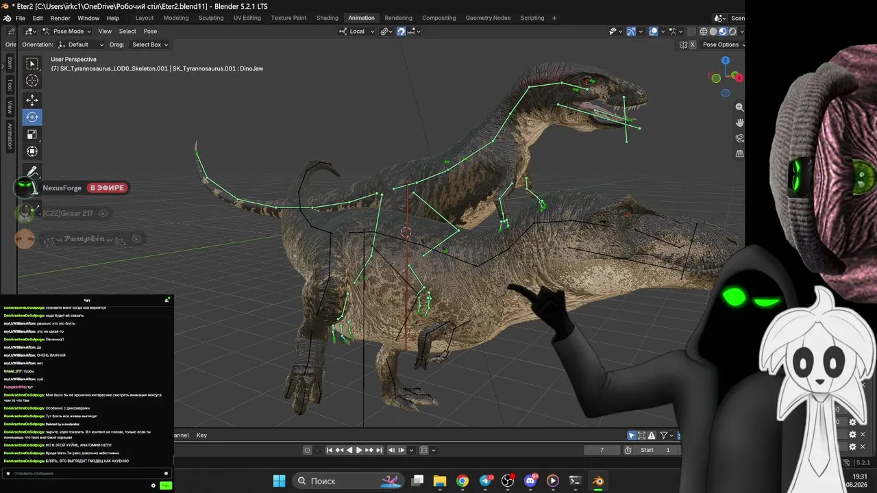The width and height of the screenshot is (877, 493).
Task: Add a new workspace with plus button
Action: [x=554, y=18]
